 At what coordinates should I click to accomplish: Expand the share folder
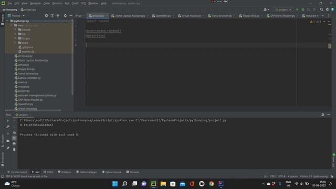point(15,43)
